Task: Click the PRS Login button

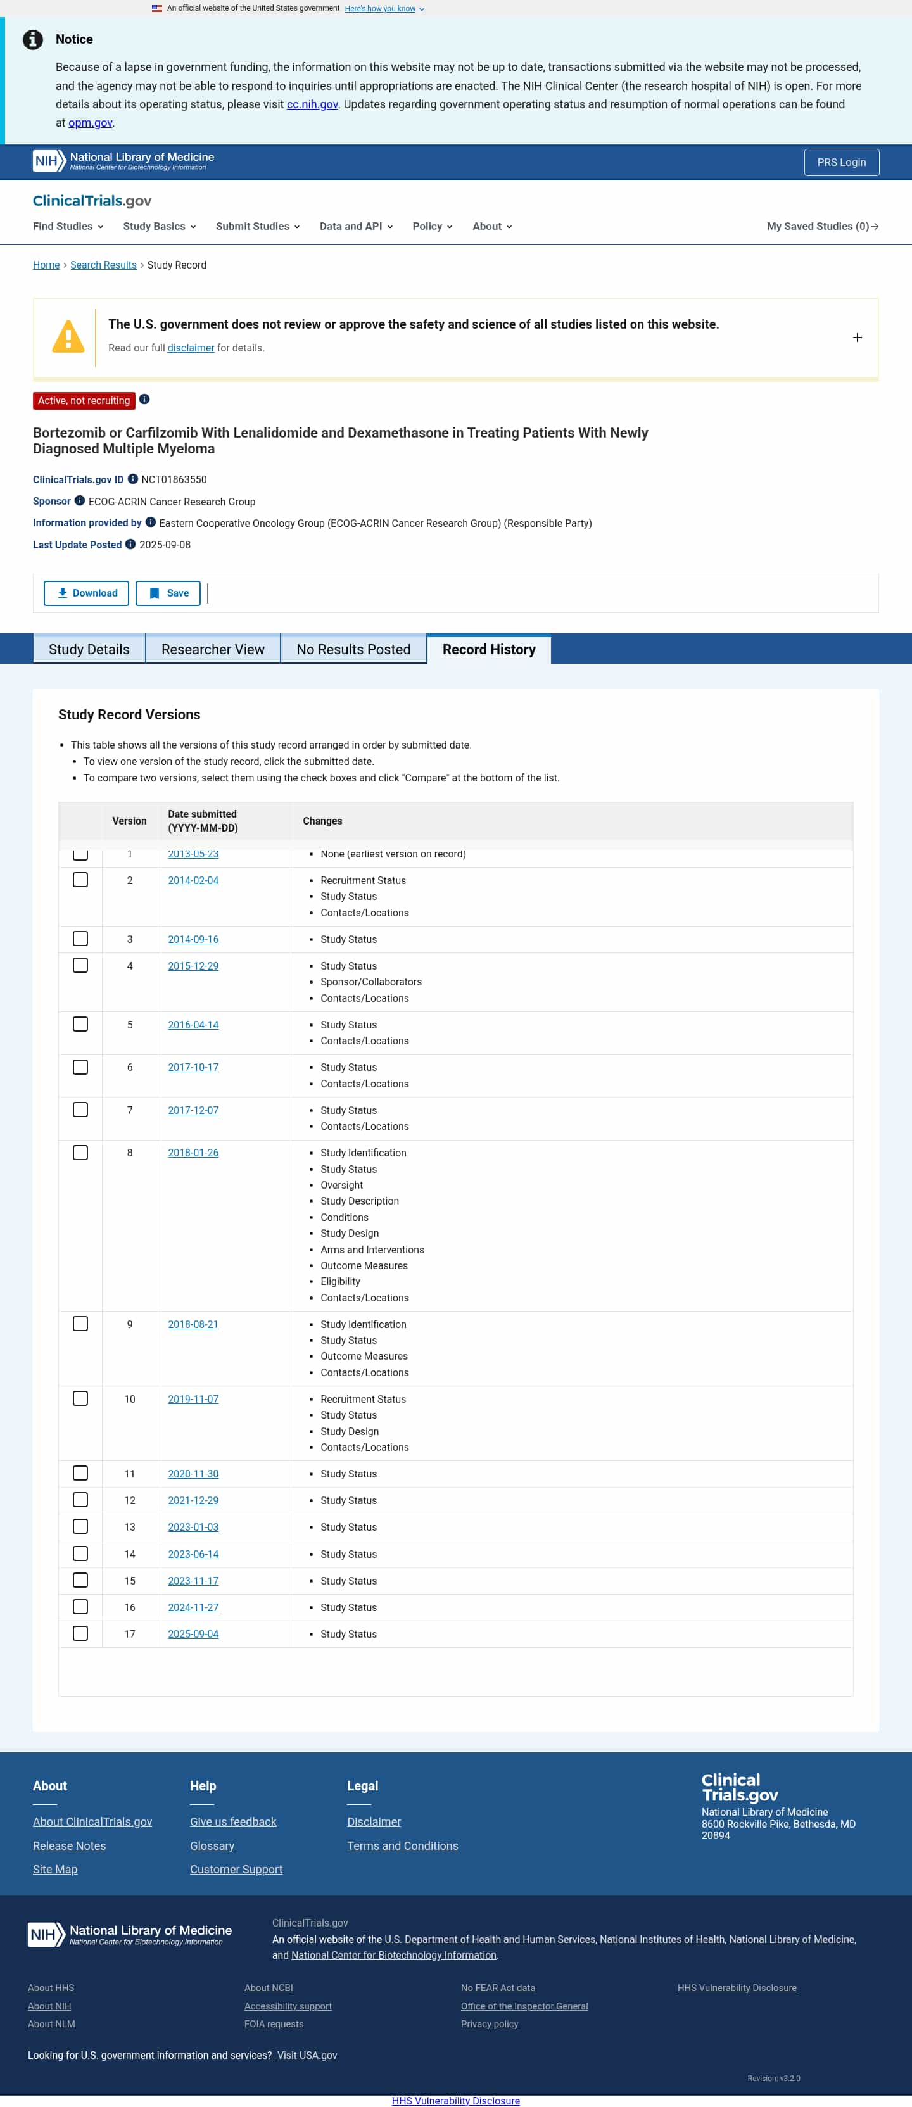Action: [841, 162]
